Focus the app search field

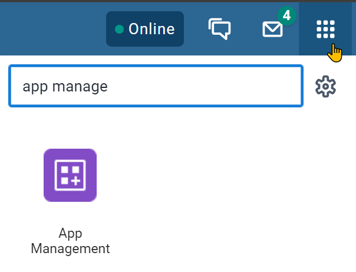click(x=156, y=86)
